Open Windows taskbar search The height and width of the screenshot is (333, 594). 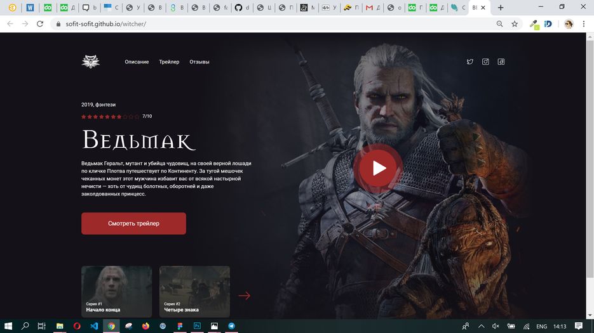click(x=25, y=326)
